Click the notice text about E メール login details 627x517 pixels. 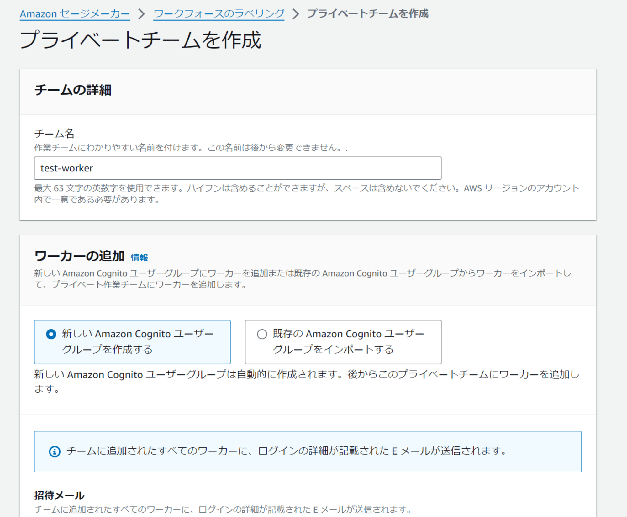point(287,451)
